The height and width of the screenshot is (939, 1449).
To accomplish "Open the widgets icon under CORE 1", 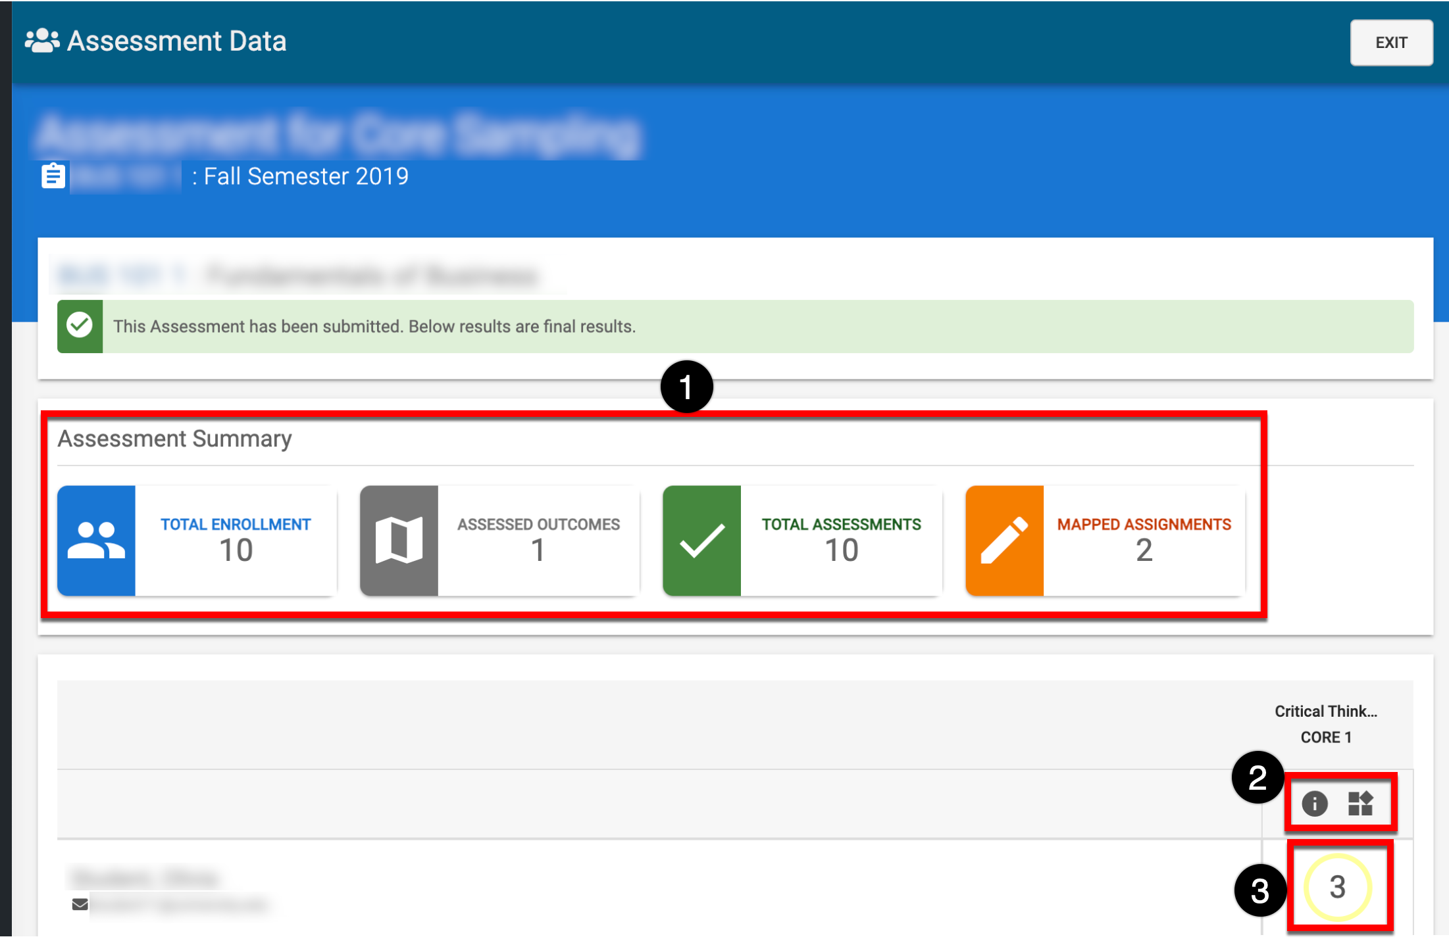I will click(x=1360, y=803).
